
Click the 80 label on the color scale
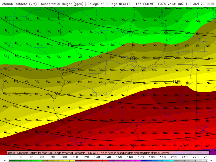coord(42,157)
